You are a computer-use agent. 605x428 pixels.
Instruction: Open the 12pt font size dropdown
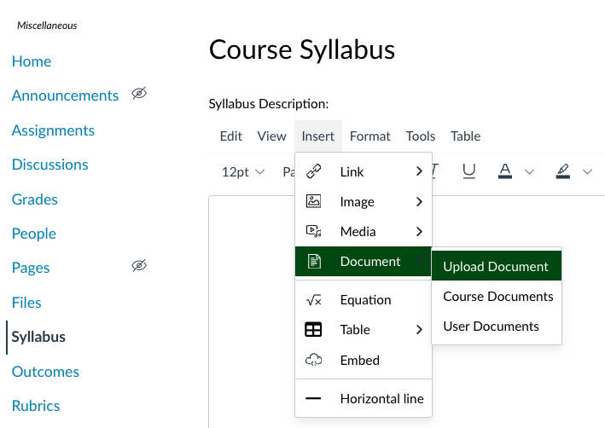coord(243,171)
